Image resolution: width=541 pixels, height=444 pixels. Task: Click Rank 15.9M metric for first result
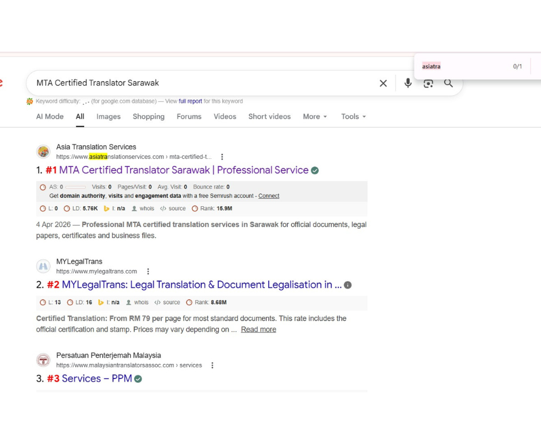point(212,208)
